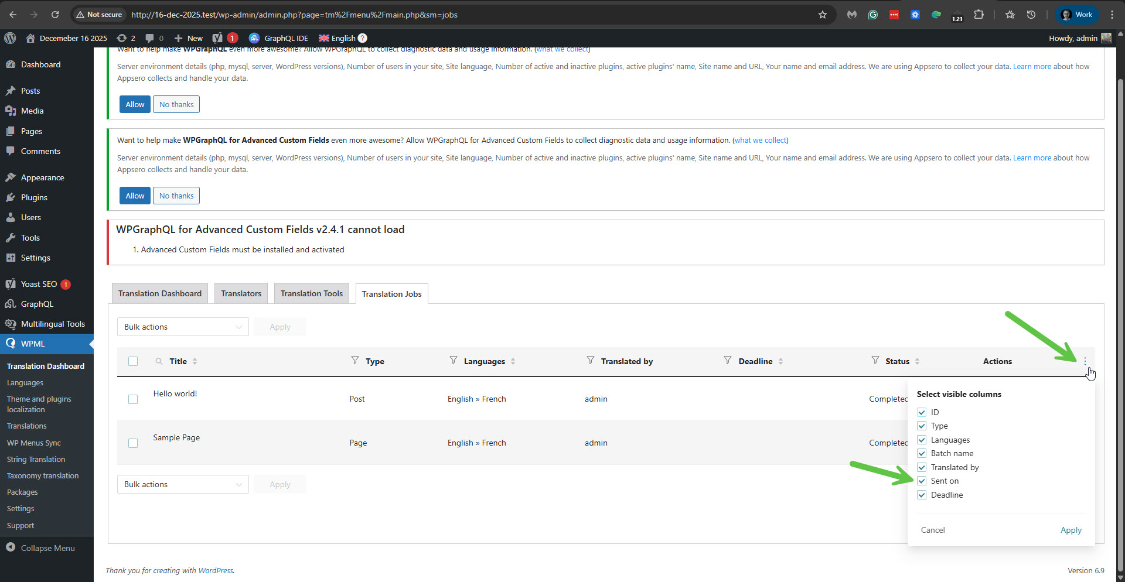Toggle the Deadline column checkbox
Viewport: 1125px width, 582px height.
pos(922,495)
